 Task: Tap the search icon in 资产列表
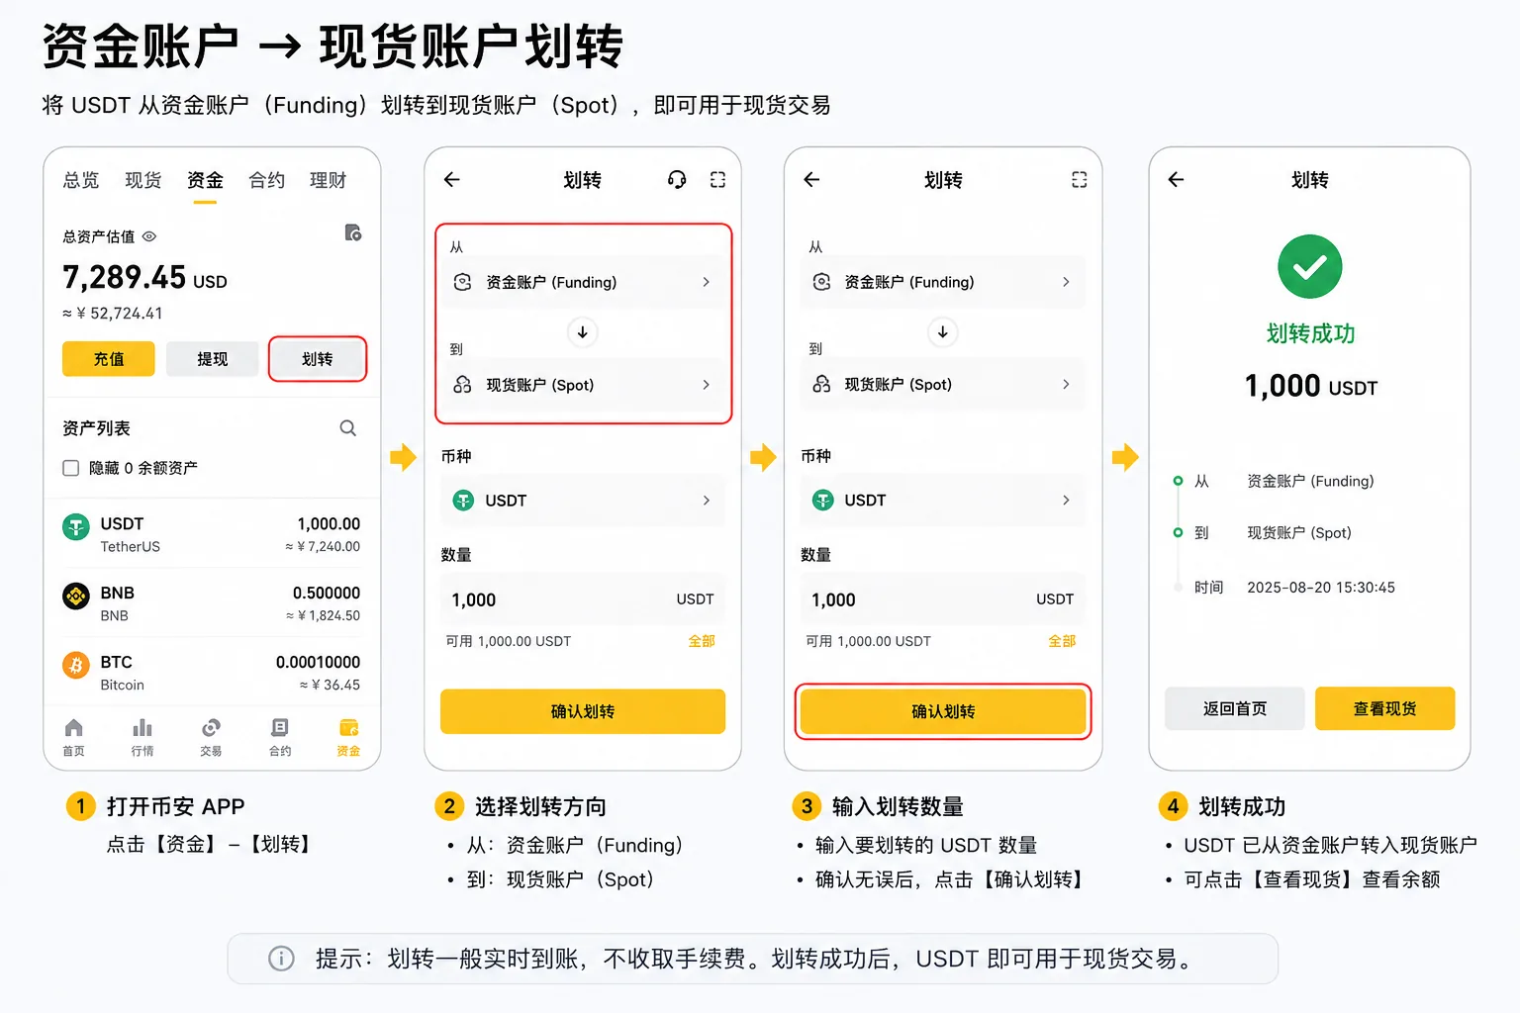pos(348,428)
